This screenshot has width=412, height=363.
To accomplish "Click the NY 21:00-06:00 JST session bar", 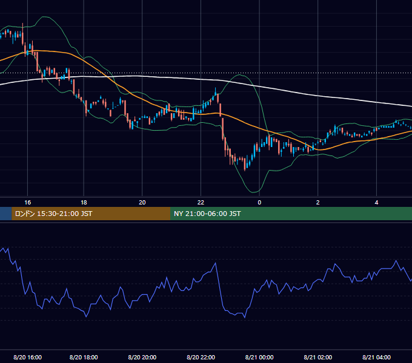I will (x=291, y=214).
